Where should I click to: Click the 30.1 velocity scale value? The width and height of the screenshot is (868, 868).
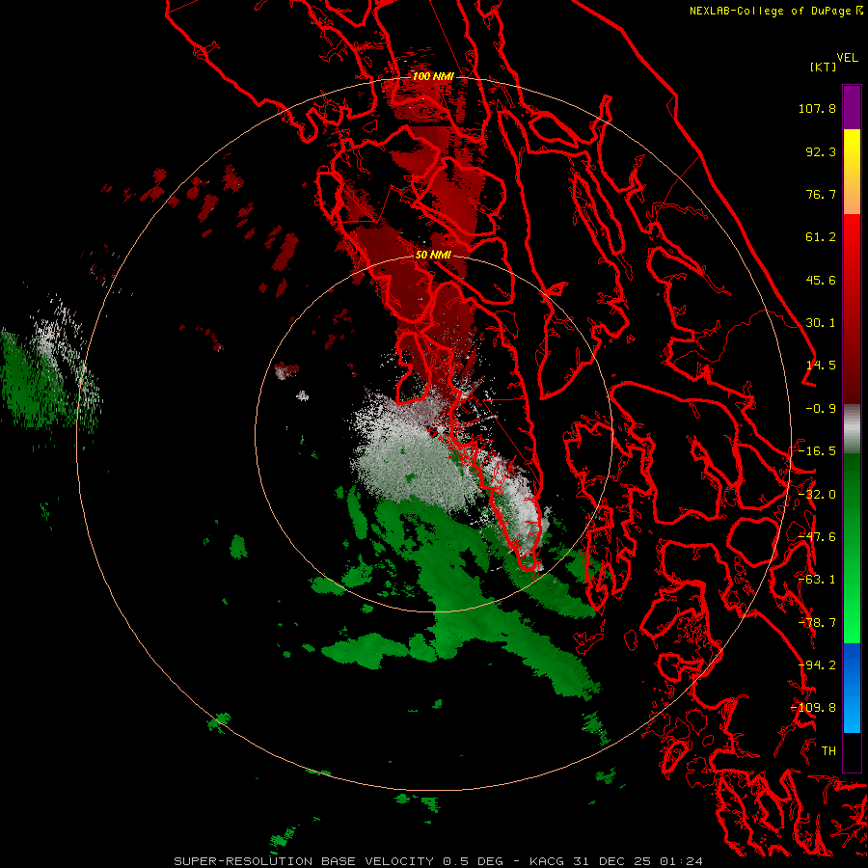(x=821, y=323)
